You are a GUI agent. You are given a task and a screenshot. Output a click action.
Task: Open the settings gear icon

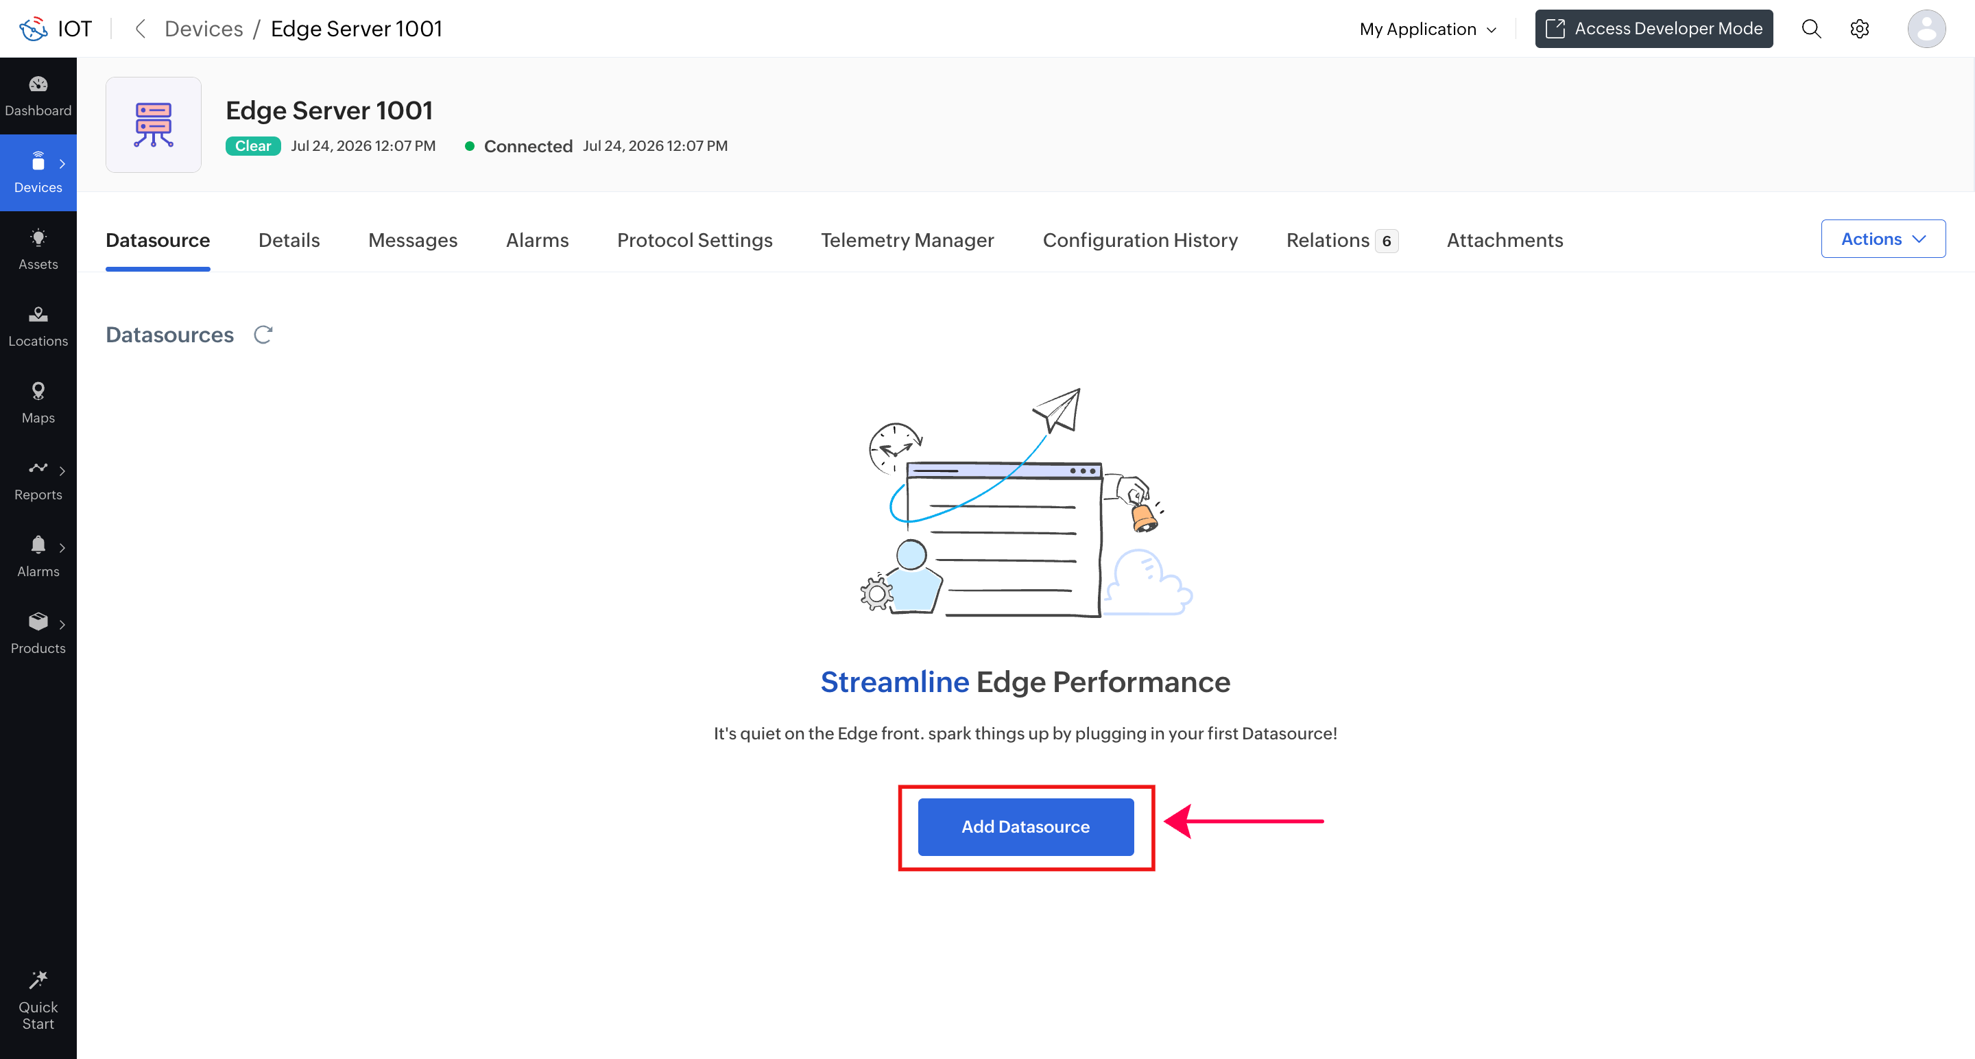tap(1859, 29)
